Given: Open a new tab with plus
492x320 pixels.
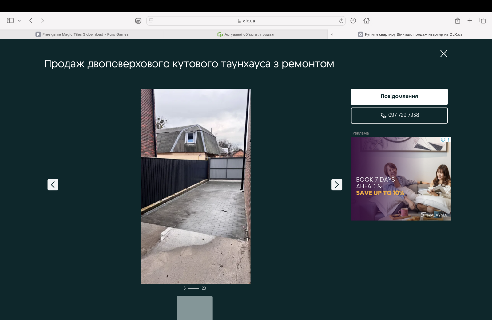Looking at the screenshot, I should click(x=470, y=21).
